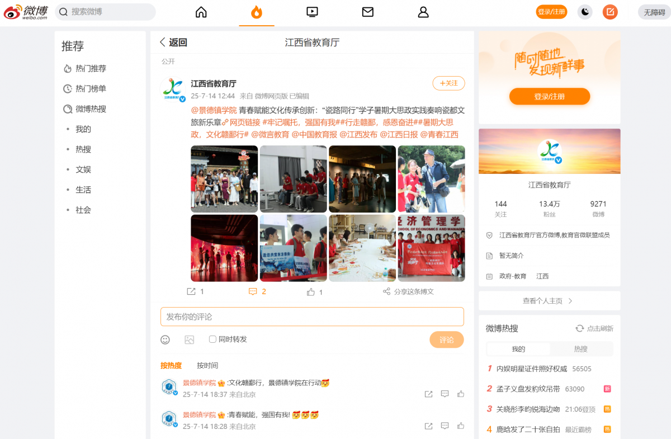Open hot search 内娱明星证件照好权威
The image size is (671, 439).
[x=532, y=369]
